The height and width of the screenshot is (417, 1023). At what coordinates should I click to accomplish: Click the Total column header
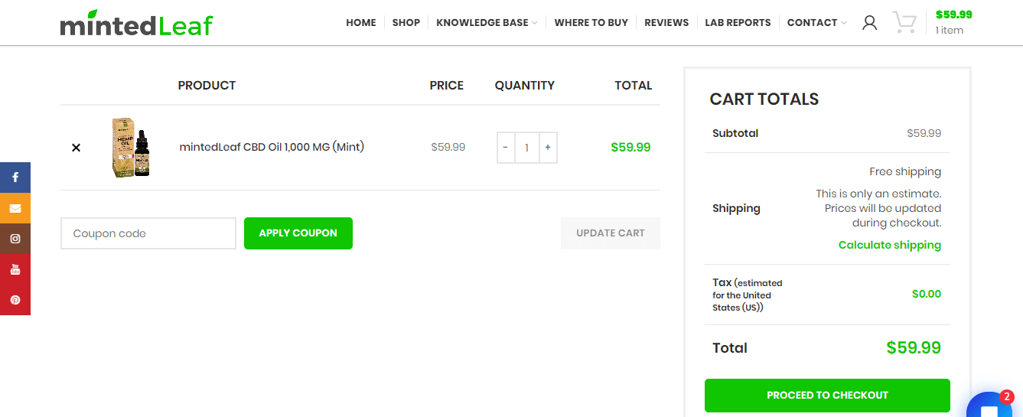point(634,86)
